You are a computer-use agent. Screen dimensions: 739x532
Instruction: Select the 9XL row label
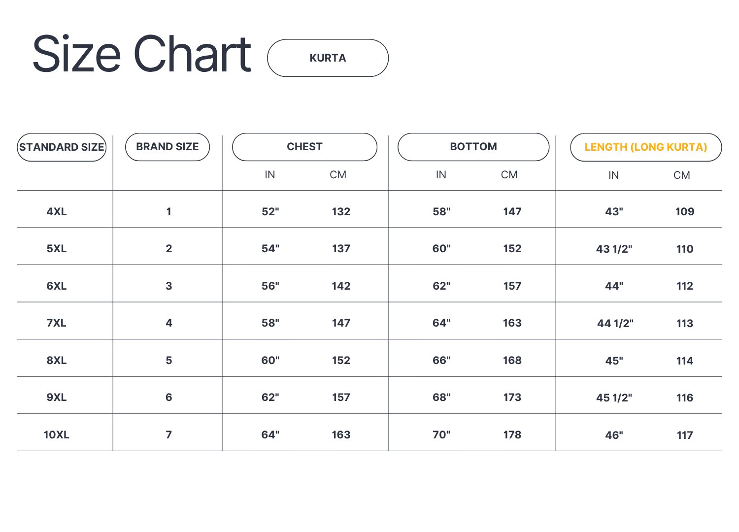pyautogui.click(x=57, y=398)
